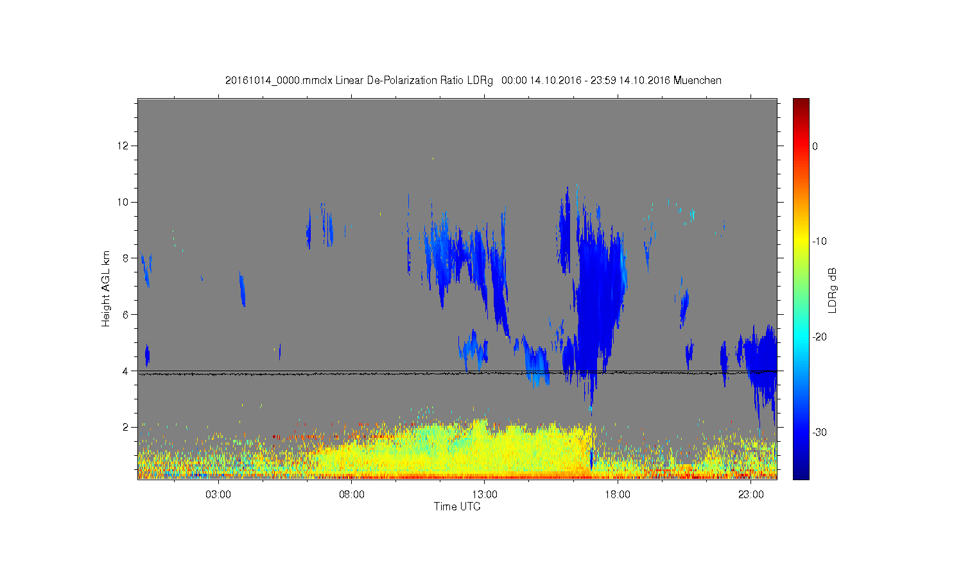Click the 'LDRg dB' colorbar label
Screen dimensions: 963x577
[833, 290]
